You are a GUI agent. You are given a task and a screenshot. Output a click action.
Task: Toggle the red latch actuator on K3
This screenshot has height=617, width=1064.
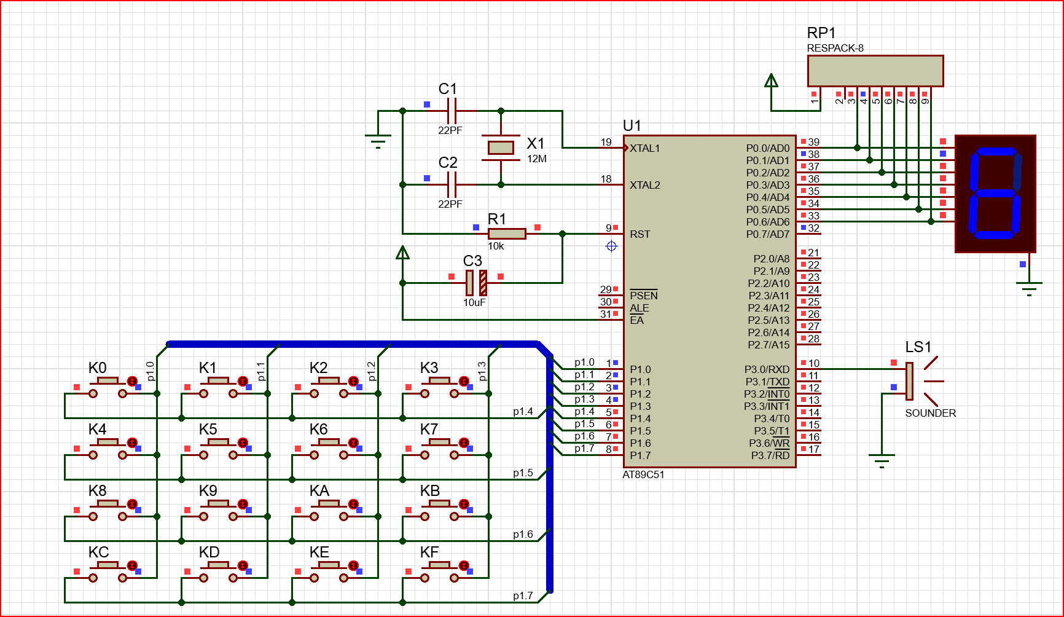tap(464, 381)
